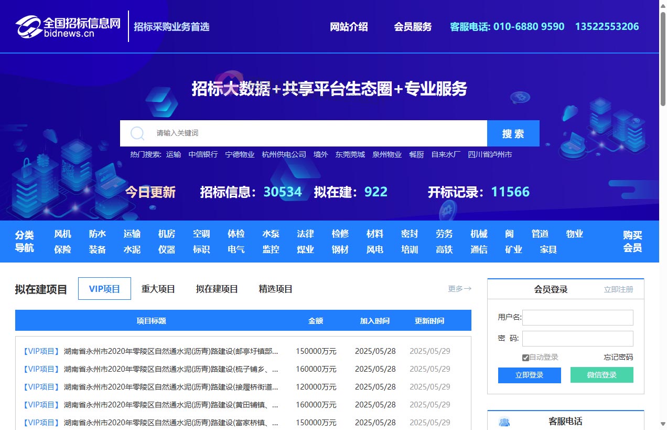The image size is (667, 430).
Task: Toggle the 自动登录 auto-login checkbox
Action: coord(525,357)
